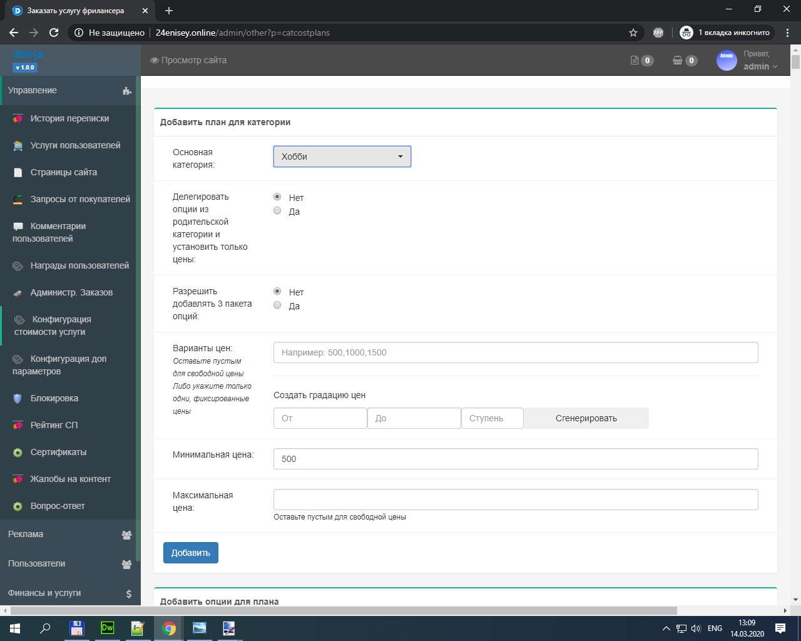Expand the Финансы и услуги section
Viewport: 801px width, 641px height.
click(x=70, y=593)
